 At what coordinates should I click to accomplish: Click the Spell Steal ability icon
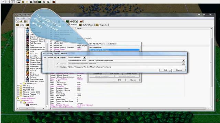(27, 75)
